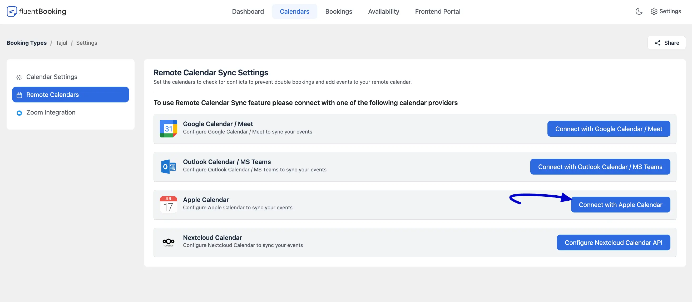Click the fluentBooking wordmark text
Image resolution: width=692 pixels, height=302 pixels.
(42, 11)
